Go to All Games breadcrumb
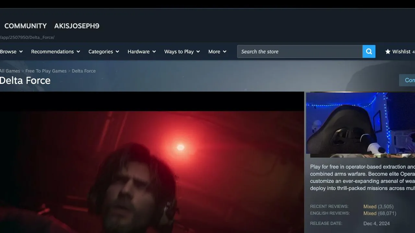The height and width of the screenshot is (233, 415). pyautogui.click(x=10, y=71)
